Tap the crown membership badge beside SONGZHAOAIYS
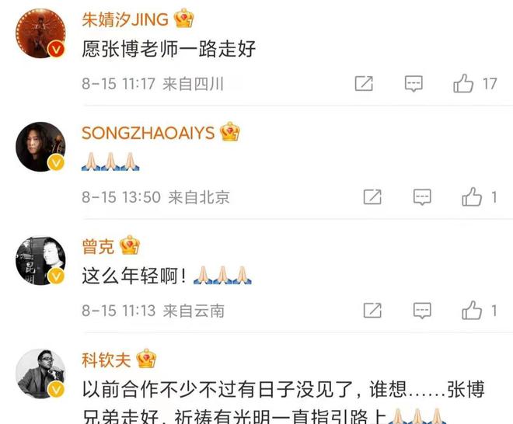 click(x=230, y=131)
